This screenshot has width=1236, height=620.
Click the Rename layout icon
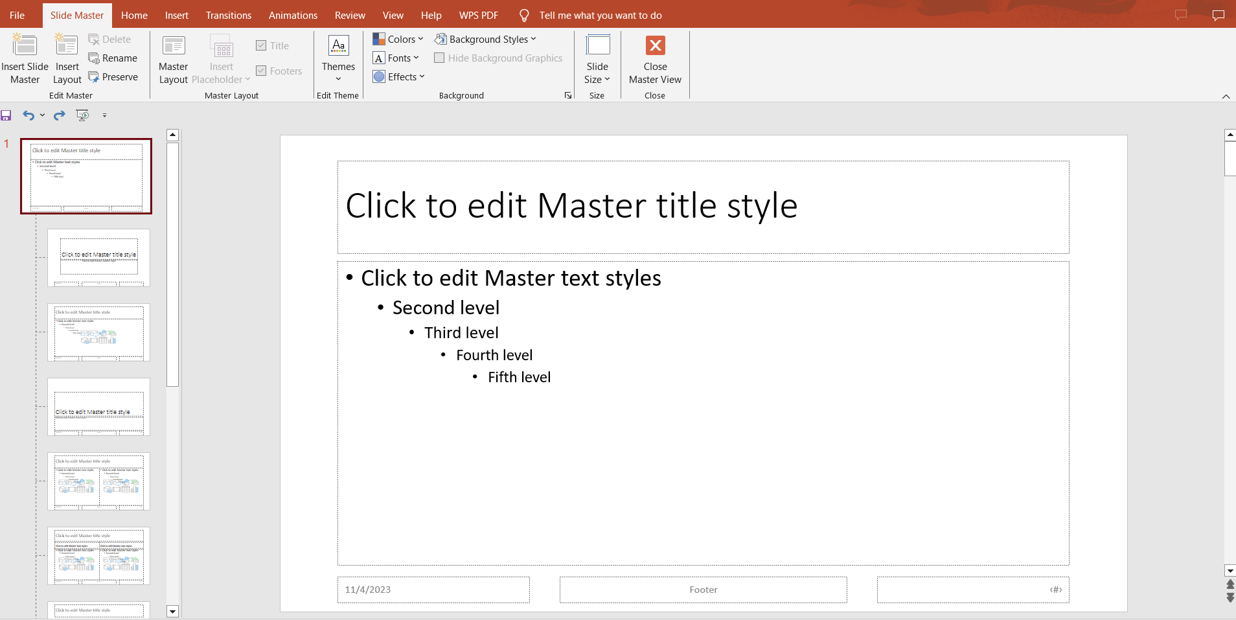(94, 58)
